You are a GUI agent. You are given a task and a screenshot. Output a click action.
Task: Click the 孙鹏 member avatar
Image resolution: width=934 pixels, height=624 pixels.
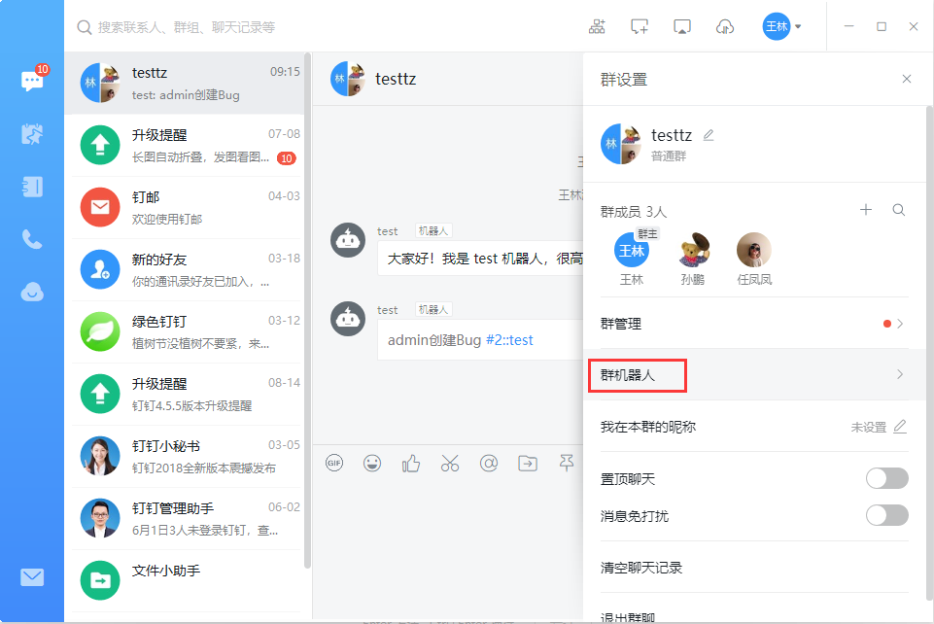pos(693,250)
